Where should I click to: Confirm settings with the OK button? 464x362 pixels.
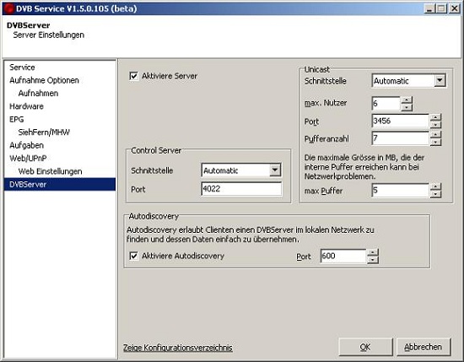click(365, 347)
